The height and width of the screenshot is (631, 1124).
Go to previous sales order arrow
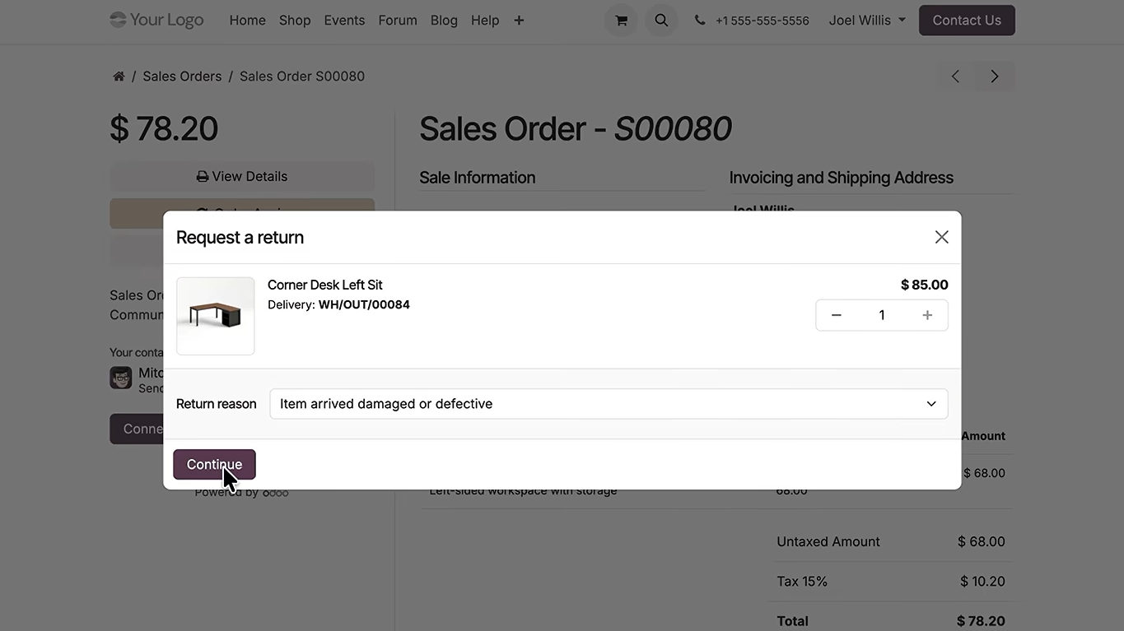(x=955, y=77)
